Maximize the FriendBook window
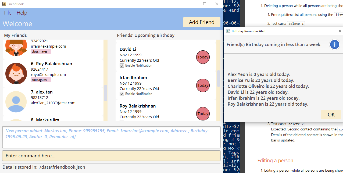 tap(205, 4)
